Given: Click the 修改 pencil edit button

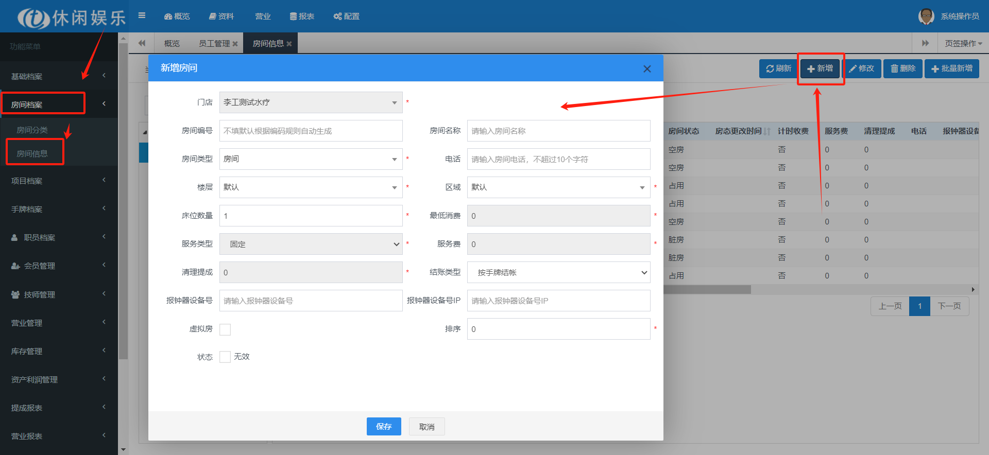Looking at the screenshot, I should (861, 68).
